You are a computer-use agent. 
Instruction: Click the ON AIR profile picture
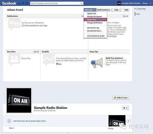click(19, 100)
